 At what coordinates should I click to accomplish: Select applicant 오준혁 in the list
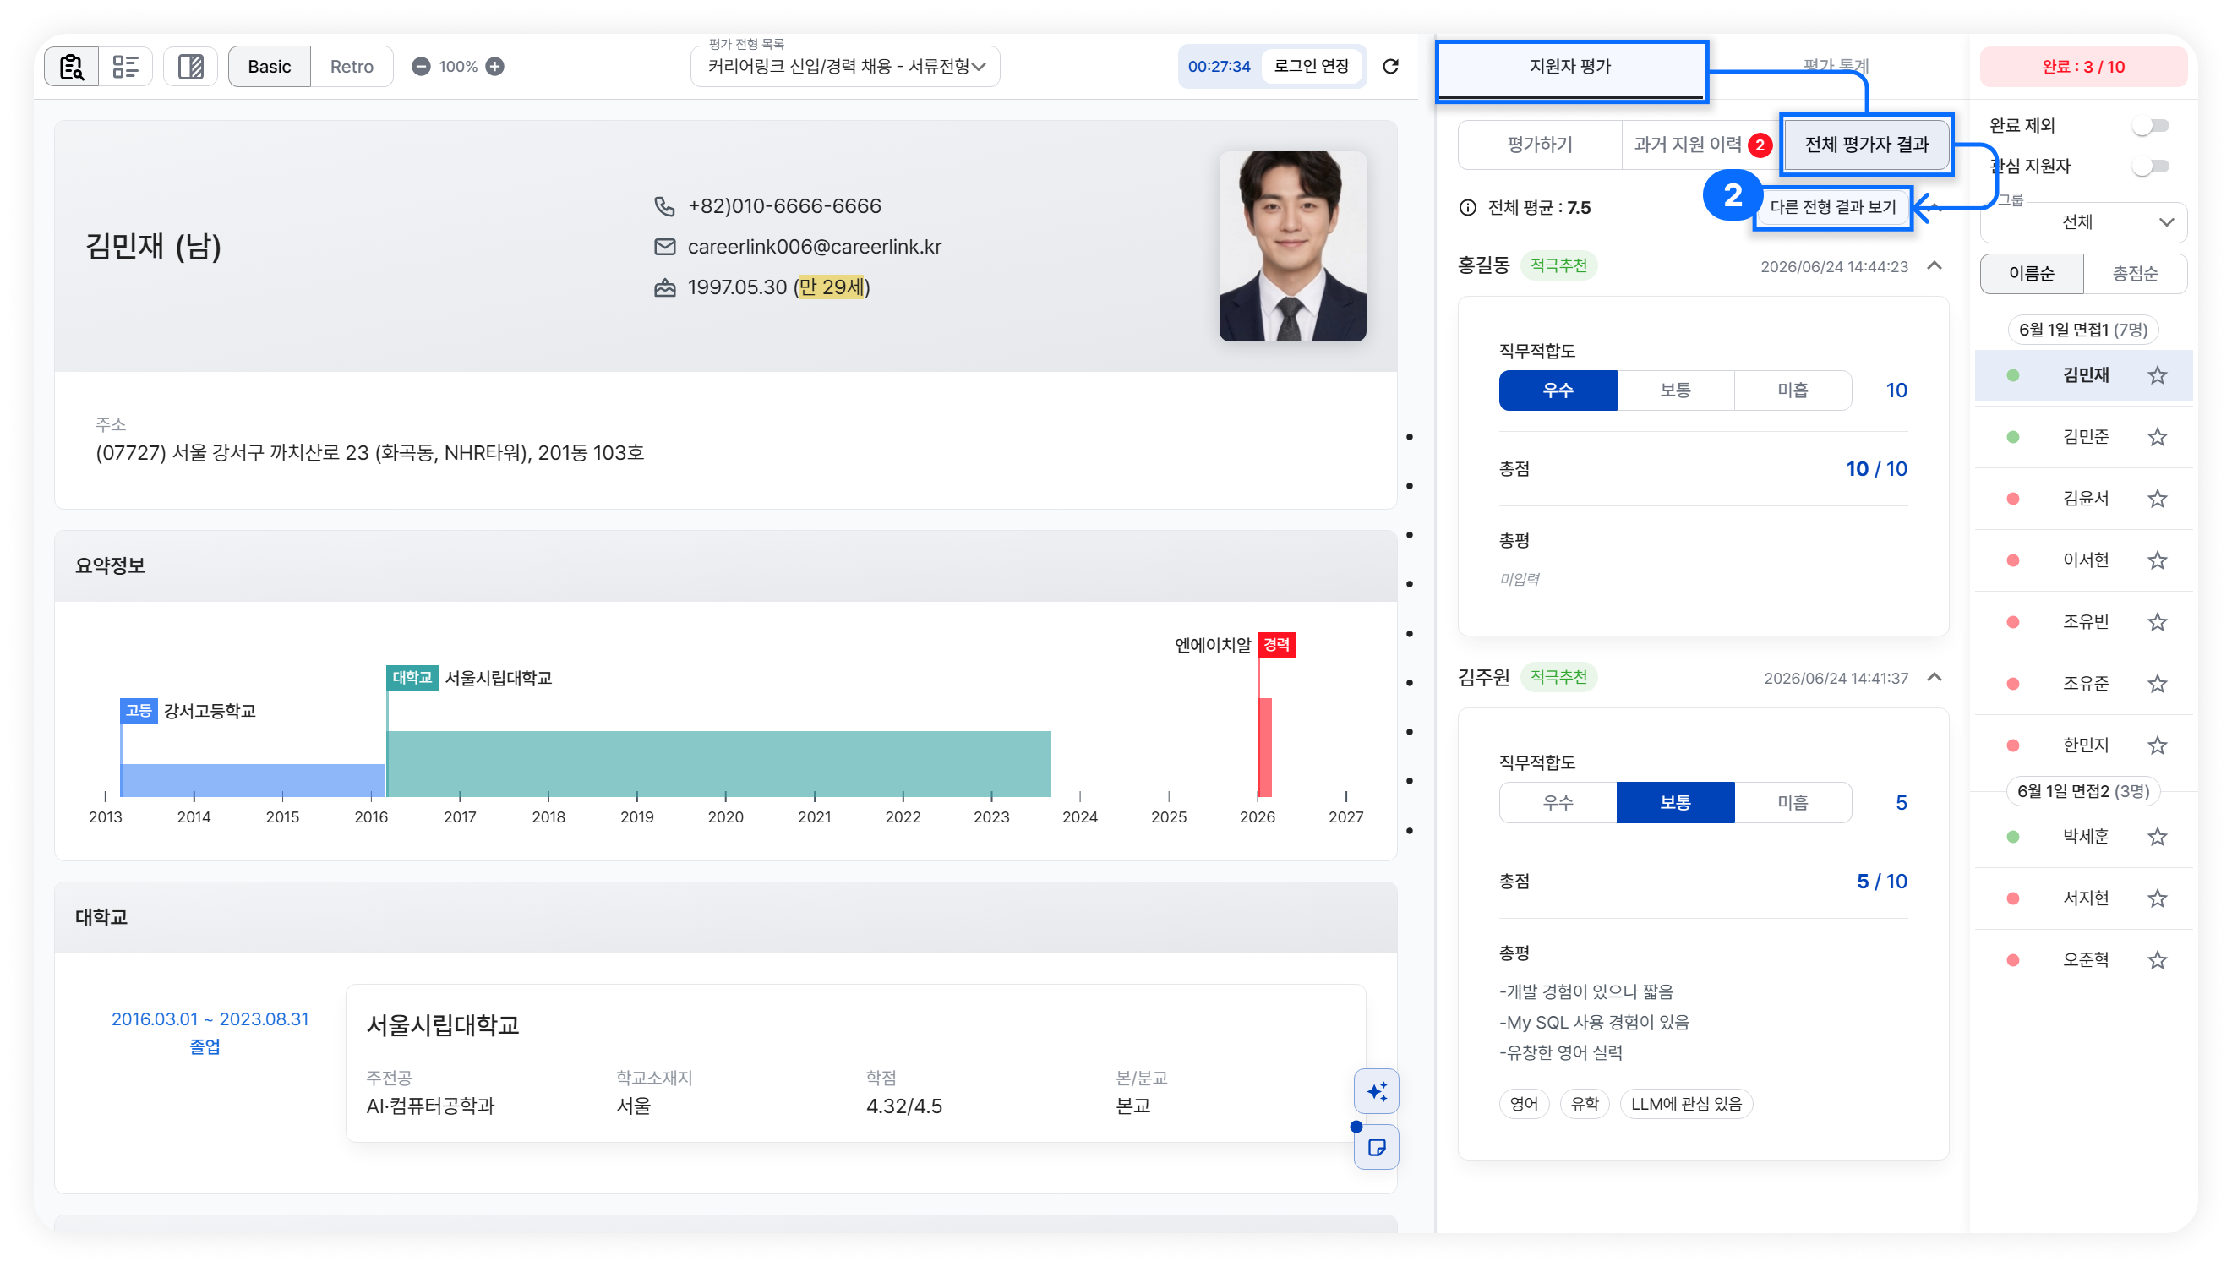tap(2083, 961)
